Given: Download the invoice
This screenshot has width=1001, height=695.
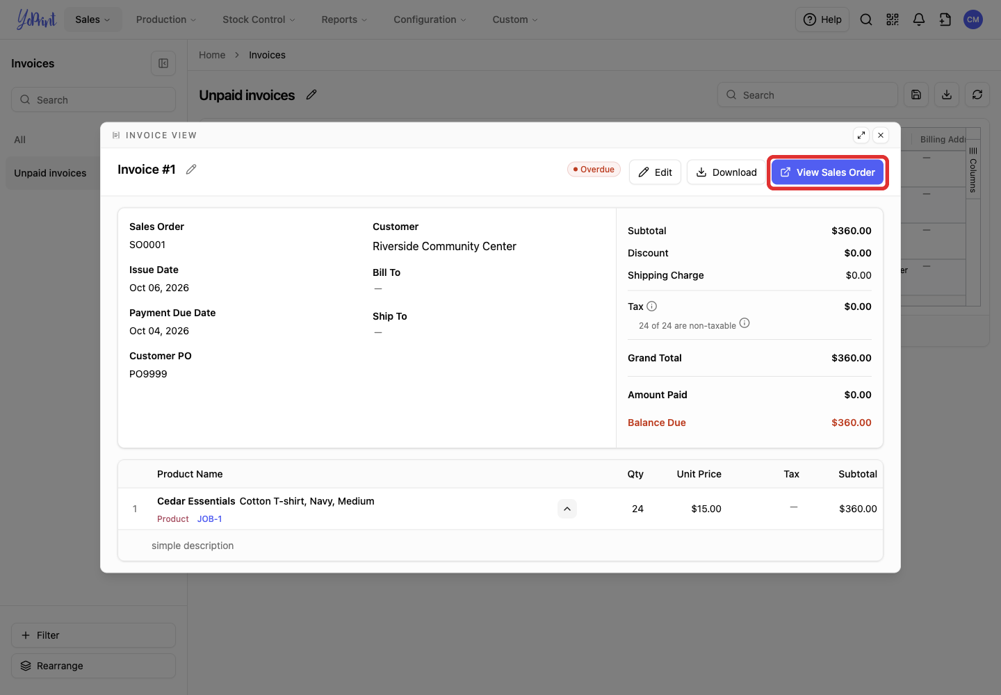Looking at the screenshot, I should [x=726, y=172].
